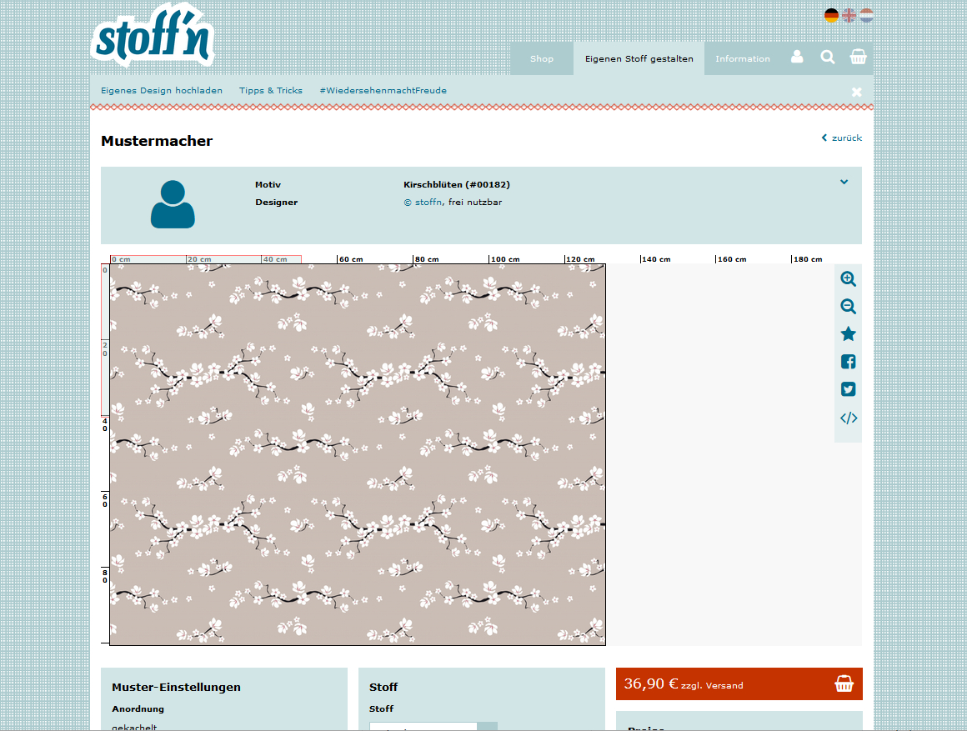967x731 pixels.
Task: Open the shopping basket in the header
Action: [x=858, y=57]
